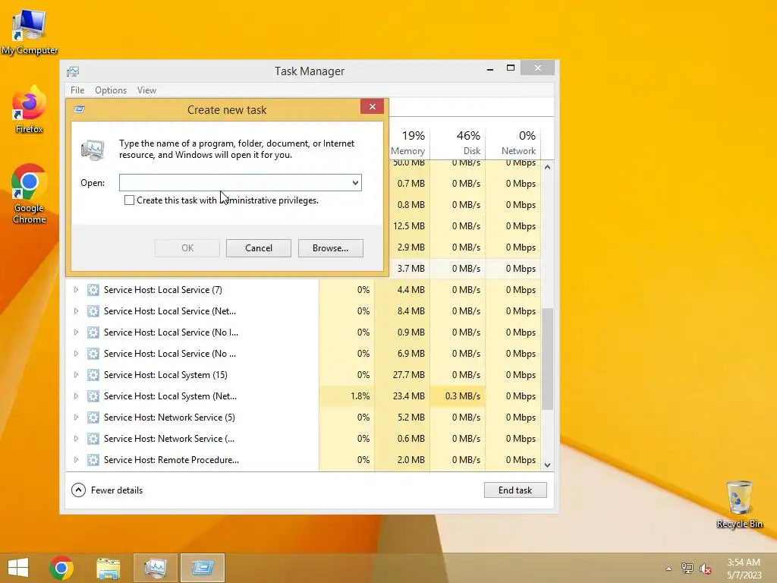Open the Recycle Bin icon

[x=739, y=505]
